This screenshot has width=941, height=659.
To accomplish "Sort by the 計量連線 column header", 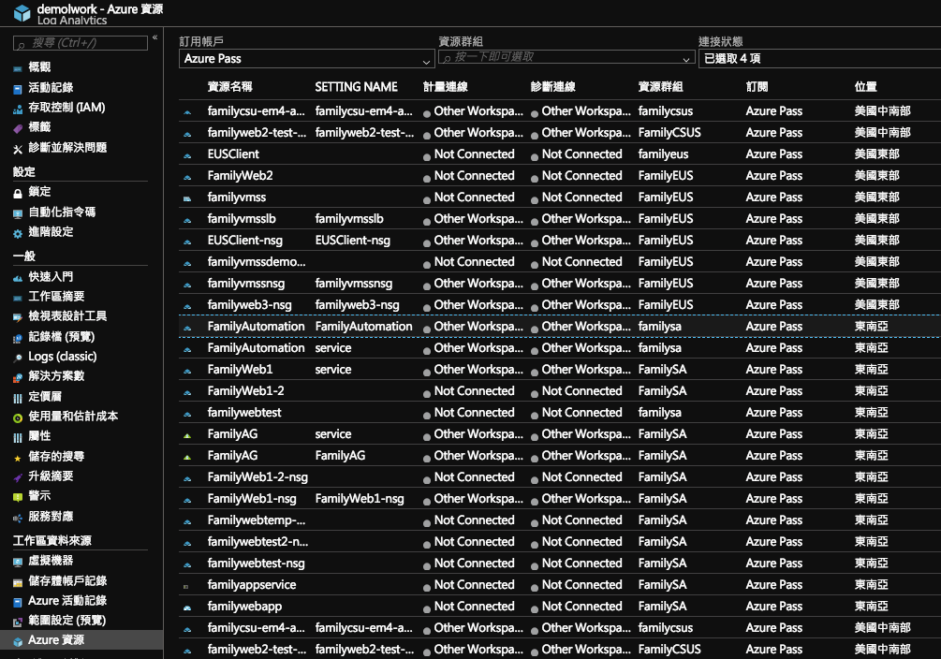I will tap(446, 87).
